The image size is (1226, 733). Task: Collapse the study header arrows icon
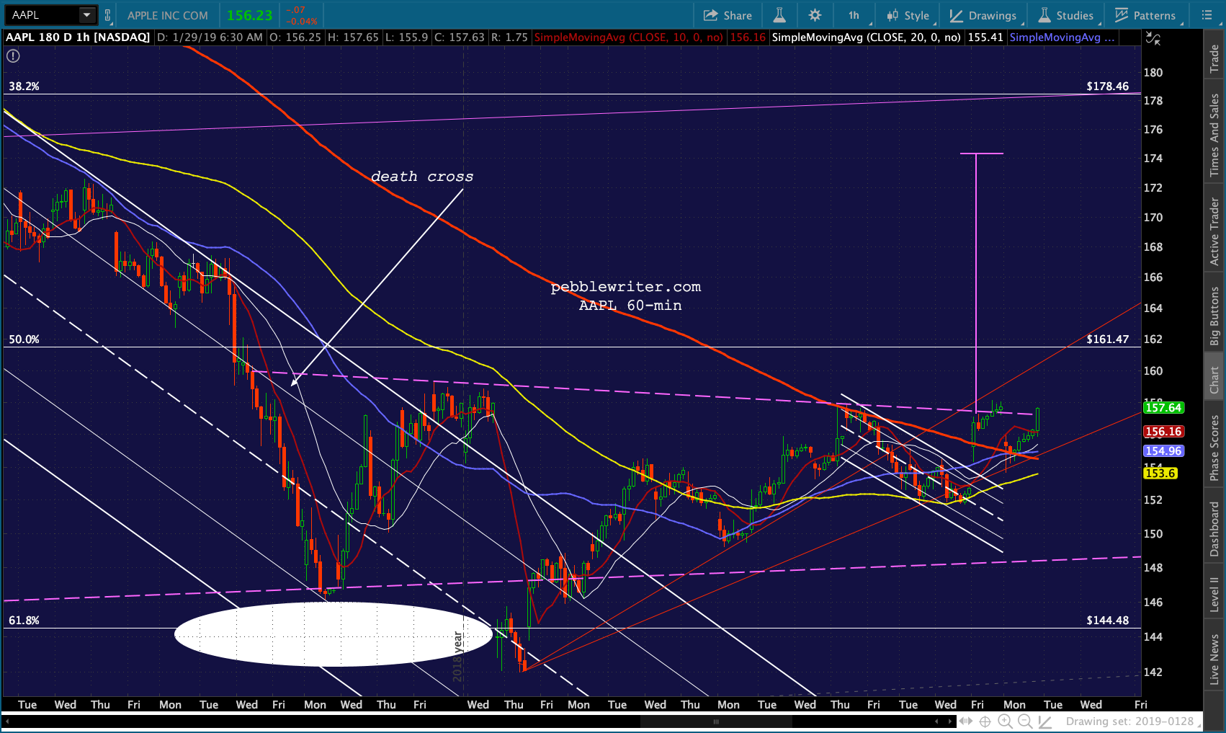click(1153, 39)
